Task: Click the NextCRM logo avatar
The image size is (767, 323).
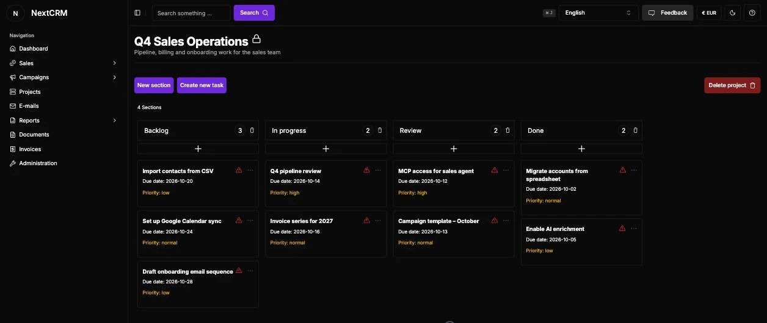Action: tap(15, 13)
